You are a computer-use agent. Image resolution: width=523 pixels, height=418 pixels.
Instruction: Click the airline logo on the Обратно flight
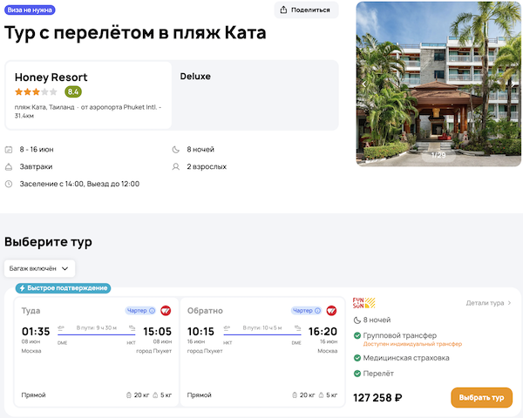(331, 310)
